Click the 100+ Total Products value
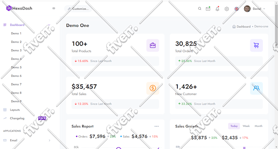The height and width of the screenshot is (149, 278). coord(79,44)
